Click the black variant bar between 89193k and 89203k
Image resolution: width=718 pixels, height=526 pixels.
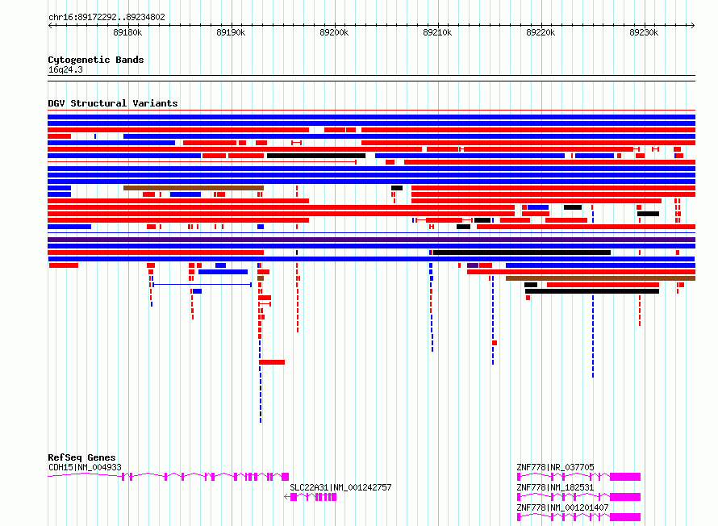point(316,157)
